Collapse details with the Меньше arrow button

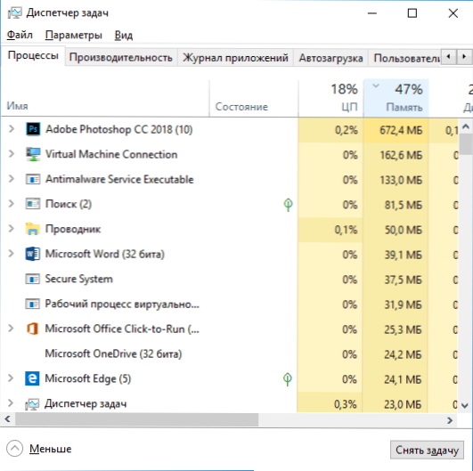(x=14, y=449)
